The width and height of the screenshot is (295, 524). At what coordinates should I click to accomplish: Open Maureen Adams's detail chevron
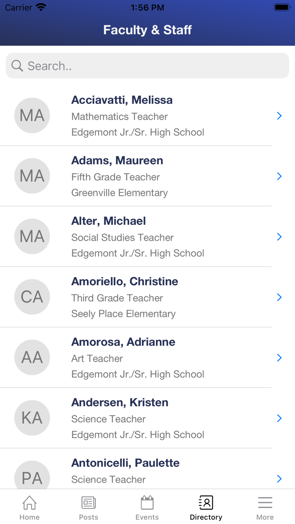pos(279,176)
